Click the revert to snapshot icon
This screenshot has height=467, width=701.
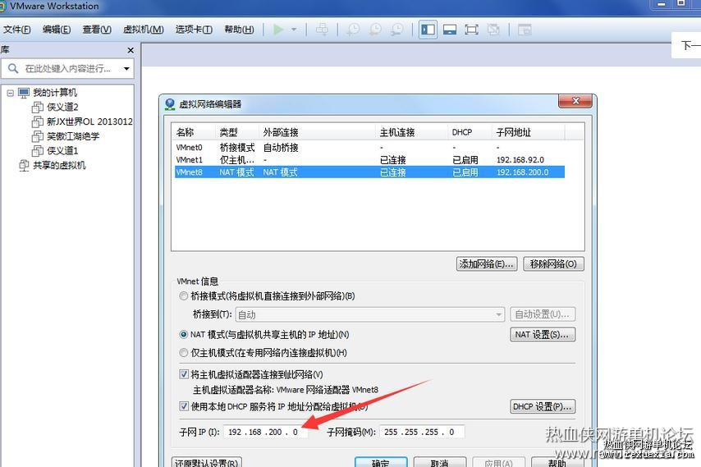375,30
